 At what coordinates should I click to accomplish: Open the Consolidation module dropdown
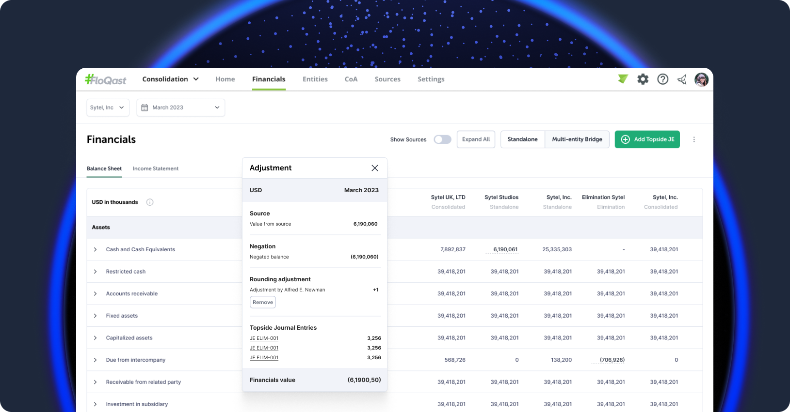click(x=170, y=79)
